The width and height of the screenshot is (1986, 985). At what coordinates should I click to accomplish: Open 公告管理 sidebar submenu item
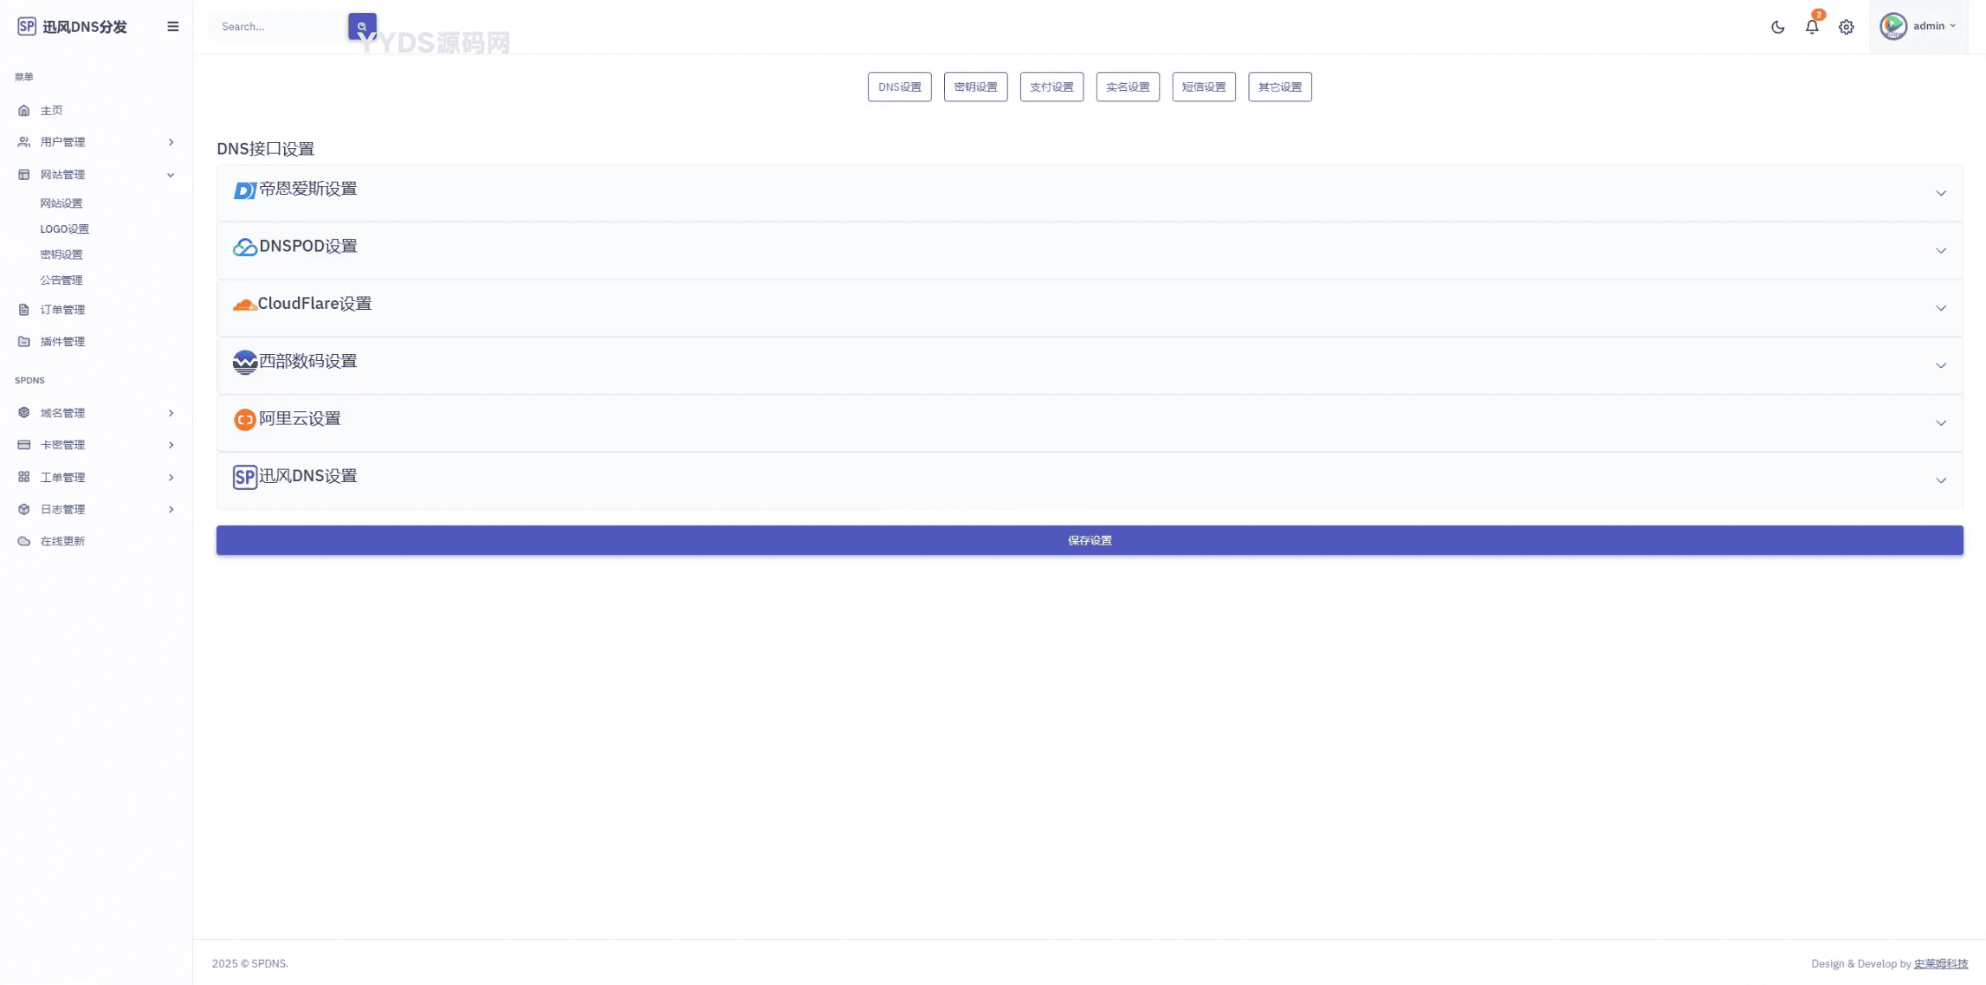click(61, 280)
